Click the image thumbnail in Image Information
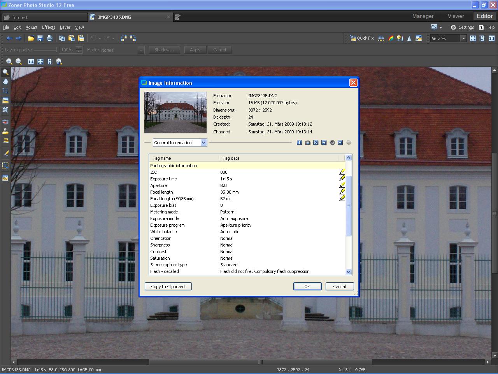Viewport: 498px width, 374px height. (x=175, y=112)
